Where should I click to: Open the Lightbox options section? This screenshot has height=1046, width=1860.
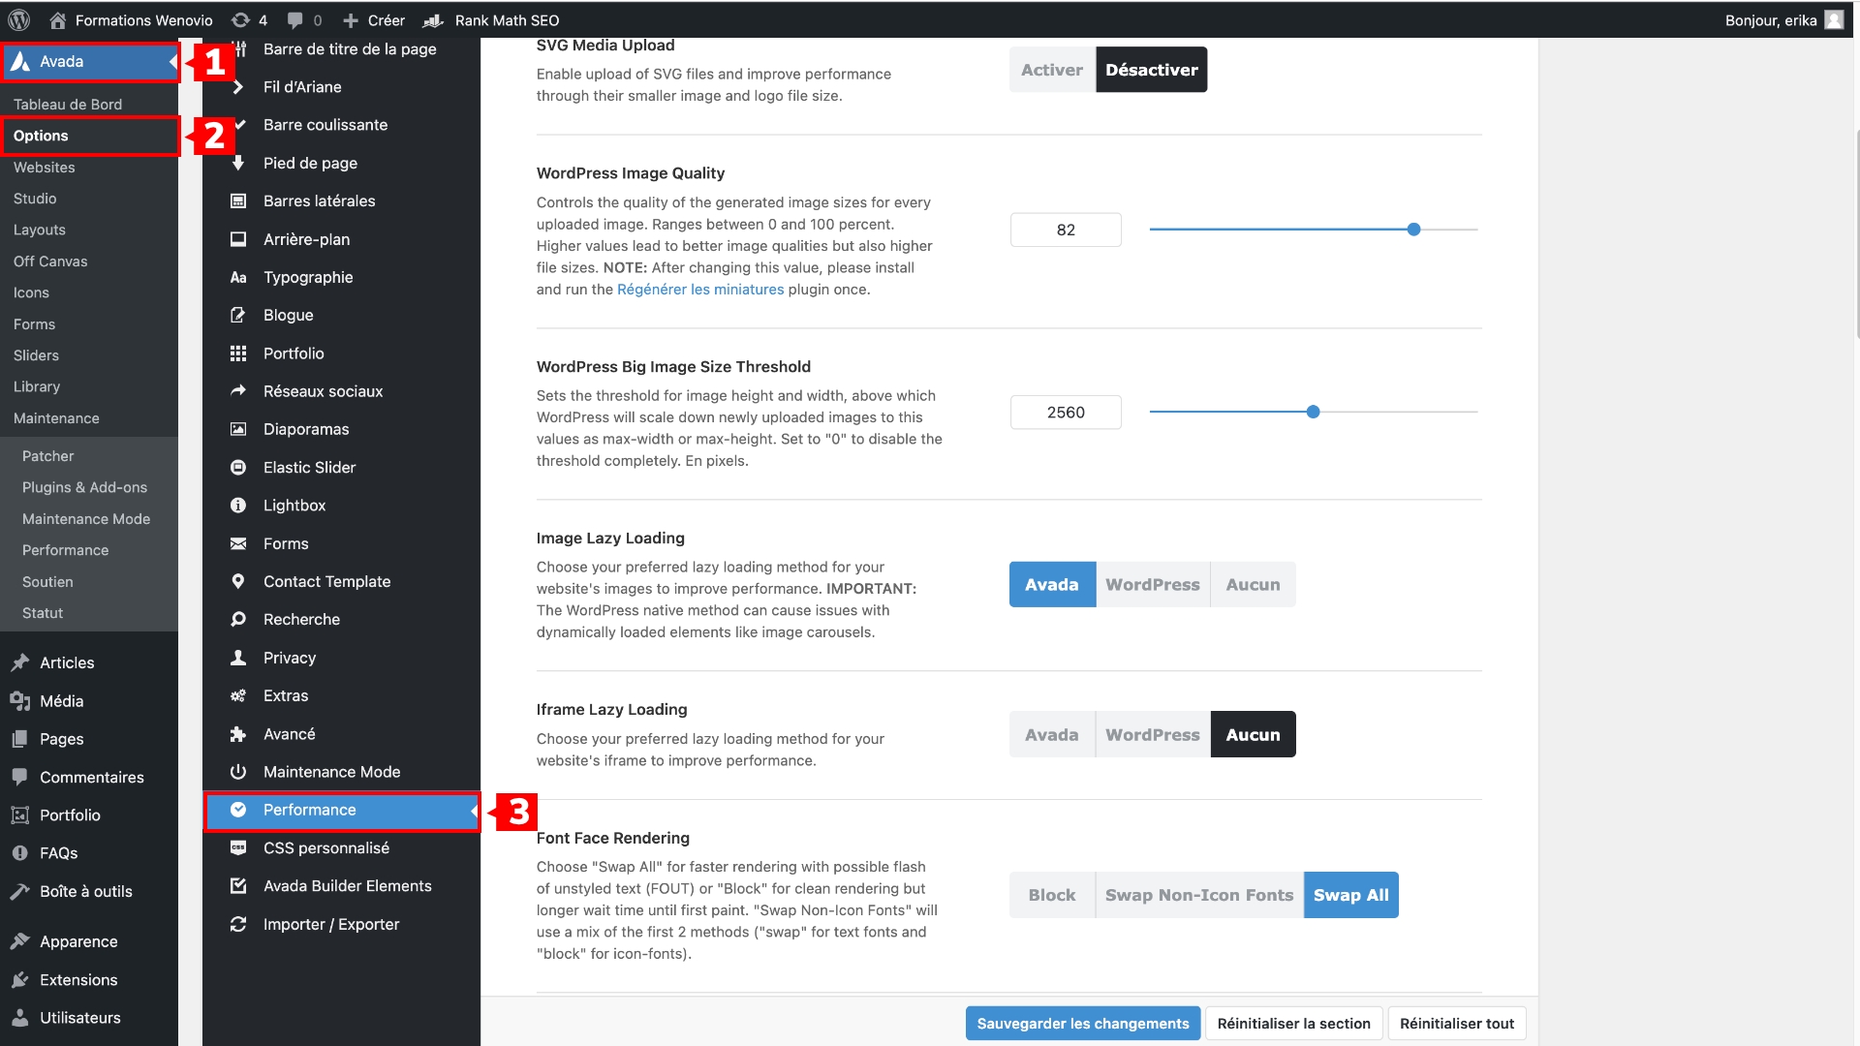[341, 506]
